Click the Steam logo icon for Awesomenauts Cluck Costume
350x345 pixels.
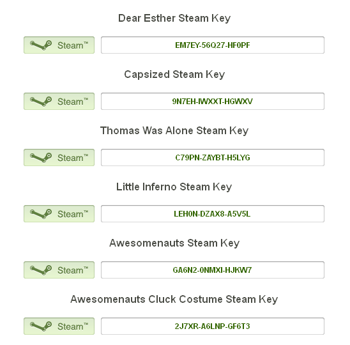(41, 326)
